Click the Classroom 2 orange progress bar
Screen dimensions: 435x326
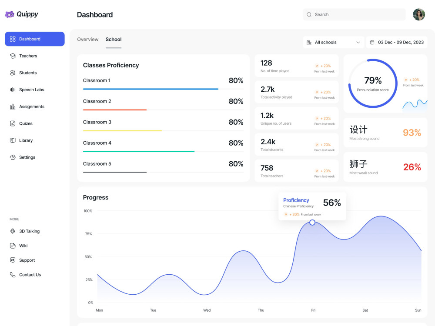click(115, 110)
